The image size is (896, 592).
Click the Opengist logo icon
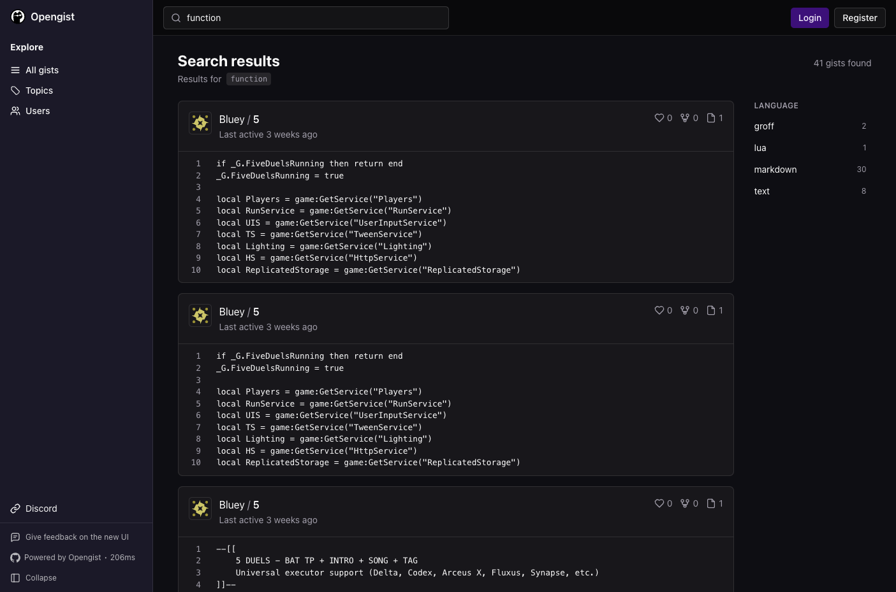pyautogui.click(x=18, y=17)
